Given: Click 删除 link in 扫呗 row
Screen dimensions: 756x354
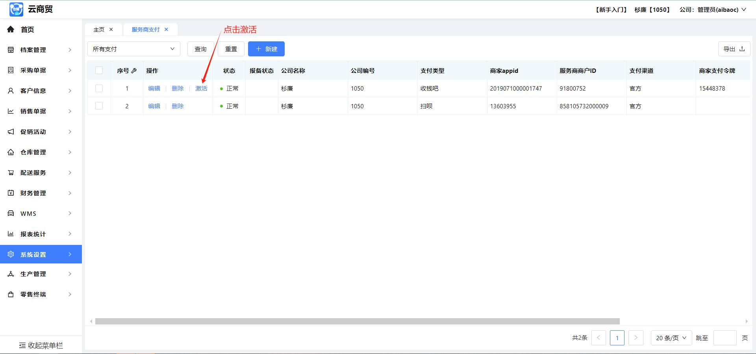Looking at the screenshot, I should (x=178, y=106).
